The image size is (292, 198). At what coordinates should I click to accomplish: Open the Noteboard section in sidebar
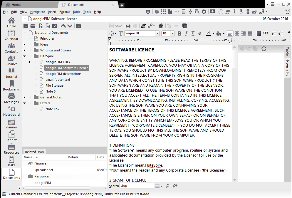click(11, 111)
